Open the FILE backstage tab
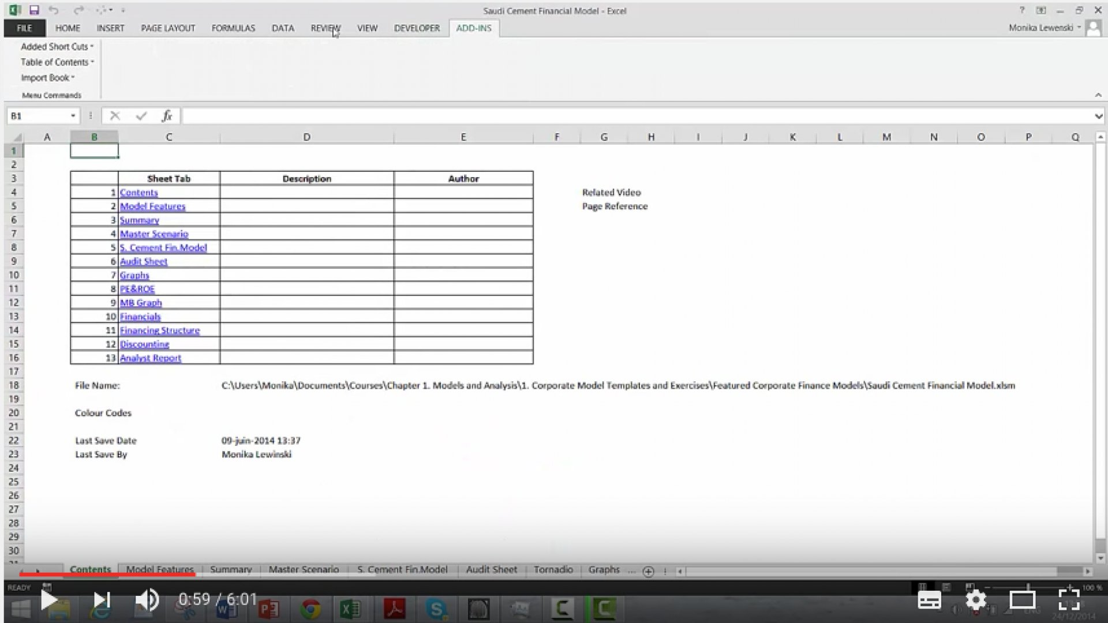 (24, 28)
